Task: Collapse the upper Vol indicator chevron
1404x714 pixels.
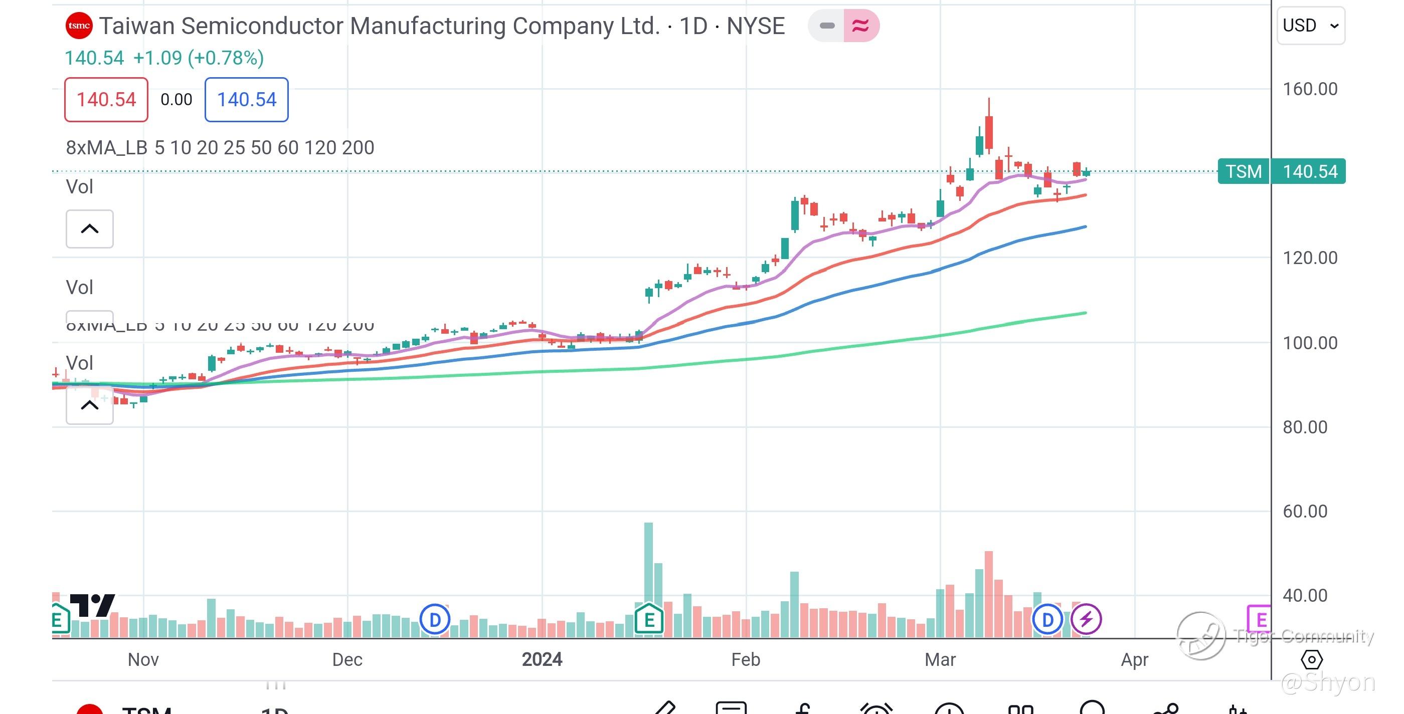Action: (89, 229)
